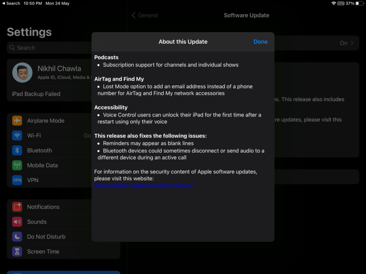This screenshot has width=366, height=274.
Task: Open the support.apple.com security link
Action: [143, 185]
